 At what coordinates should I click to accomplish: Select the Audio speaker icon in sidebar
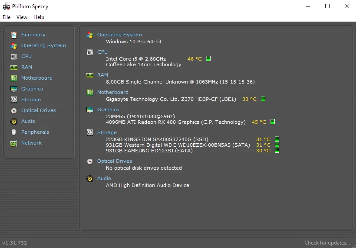14,122
